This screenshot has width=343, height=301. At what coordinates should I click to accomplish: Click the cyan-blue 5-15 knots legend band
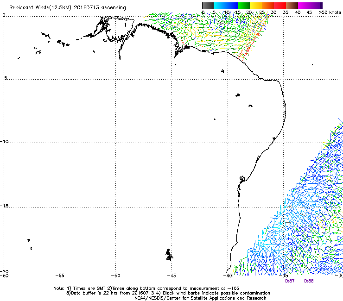click(226, 6)
